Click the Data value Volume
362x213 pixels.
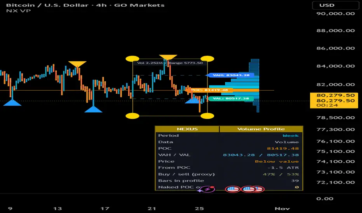pyautogui.click(x=287, y=142)
